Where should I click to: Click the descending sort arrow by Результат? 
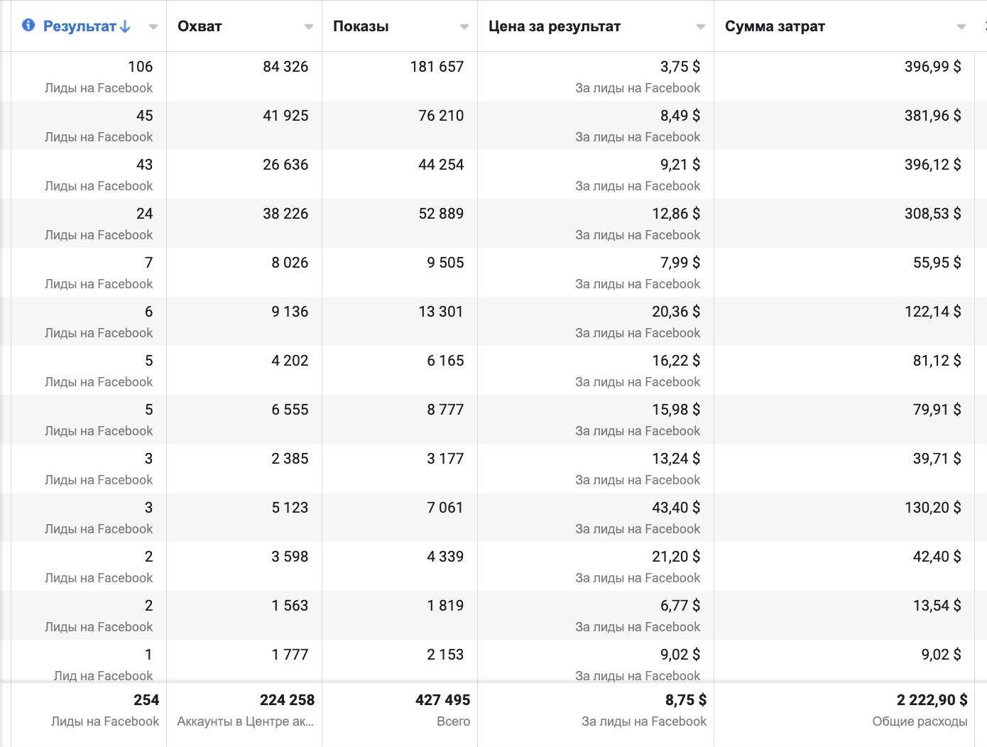click(x=126, y=26)
